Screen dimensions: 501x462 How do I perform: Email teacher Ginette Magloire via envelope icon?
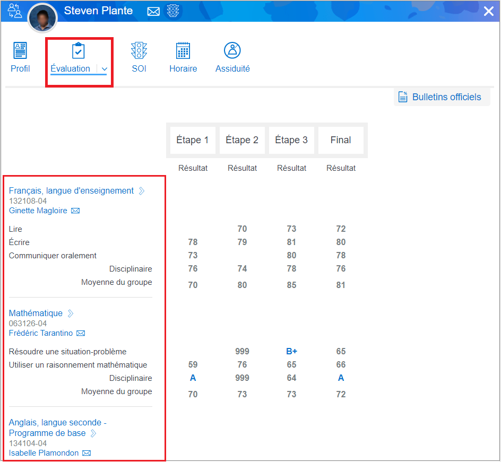pos(75,211)
